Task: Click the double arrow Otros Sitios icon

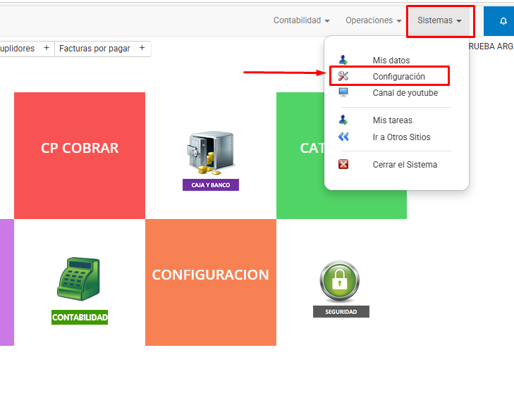Action: coord(343,137)
